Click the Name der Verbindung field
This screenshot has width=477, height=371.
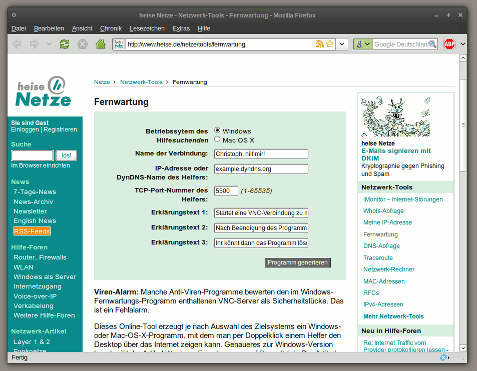coord(261,154)
